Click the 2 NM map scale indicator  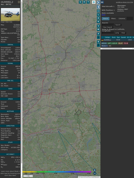[x=28, y=176]
